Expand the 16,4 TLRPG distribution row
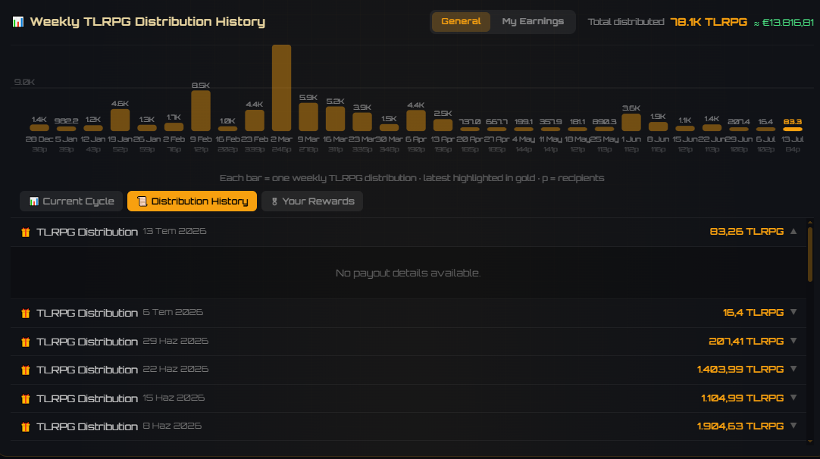This screenshot has height=459, width=820. (793, 312)
